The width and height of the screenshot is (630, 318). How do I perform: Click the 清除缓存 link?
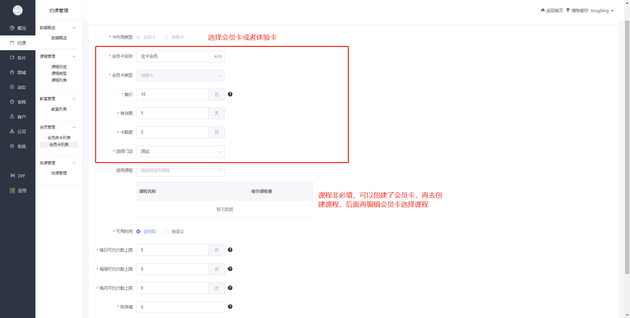pos(579,11)
